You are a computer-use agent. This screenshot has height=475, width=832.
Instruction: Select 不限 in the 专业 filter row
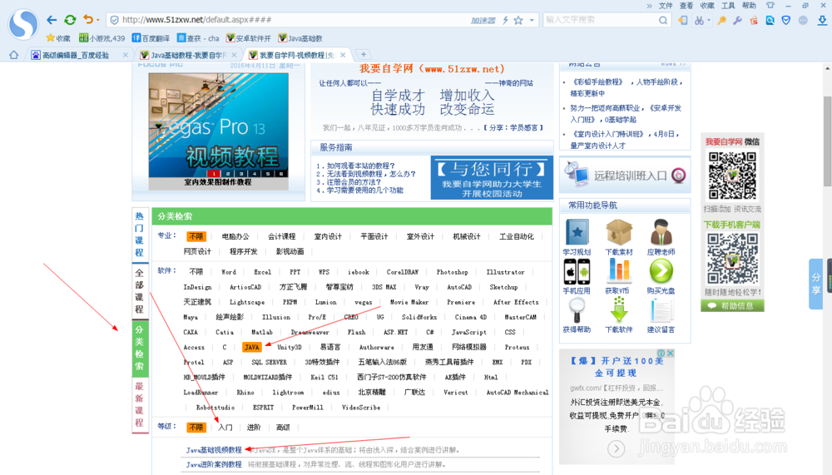point(196,236)
